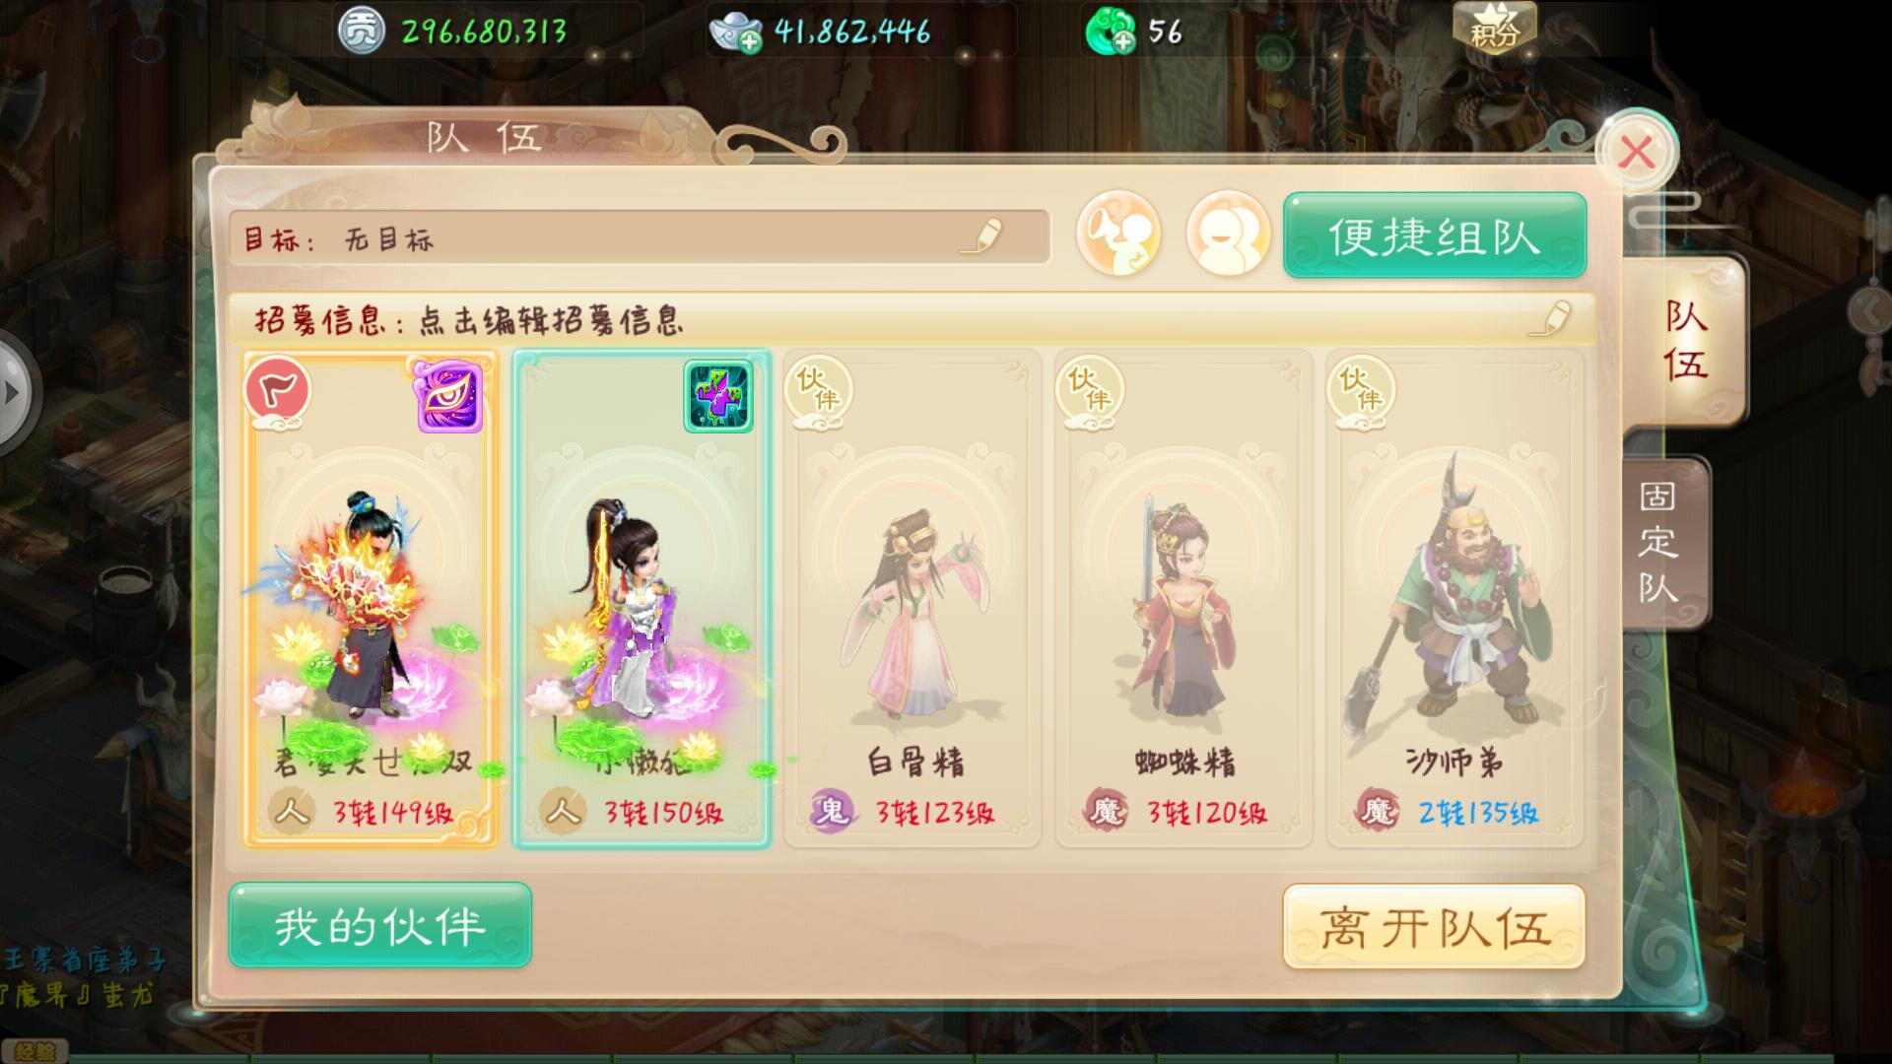The image size is (1892, 1064).
Task: Click plus icon beside silver ingots
Action: (x=750, y=41)
